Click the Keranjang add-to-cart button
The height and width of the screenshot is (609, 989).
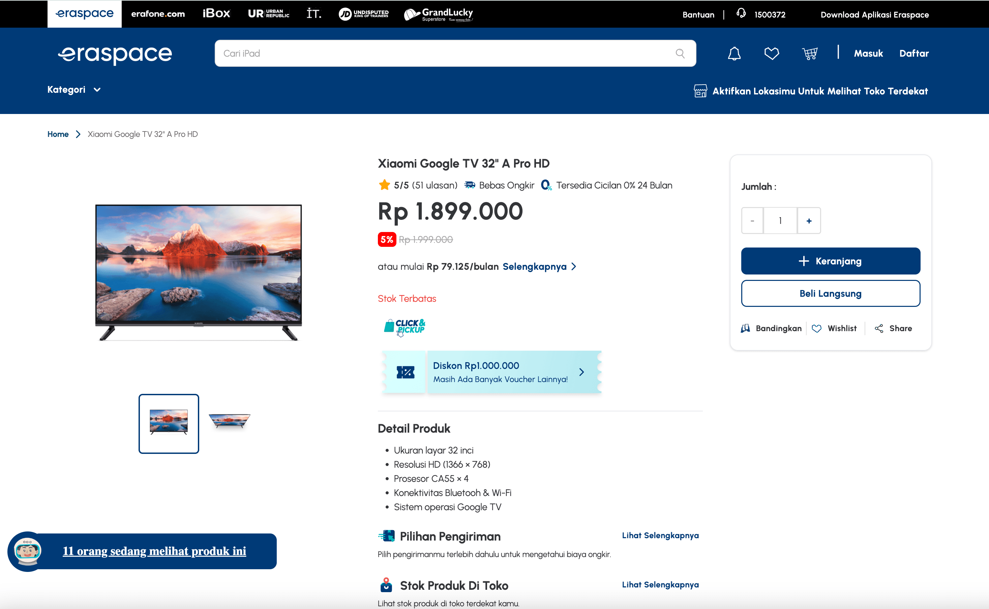tap(830, 261)
